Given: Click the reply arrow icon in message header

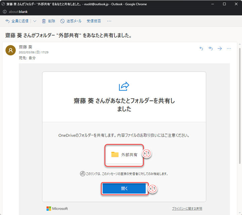Looking at the screenshot, I should 201,49.
